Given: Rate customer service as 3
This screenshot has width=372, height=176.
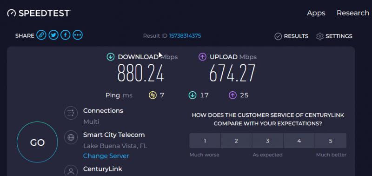Looking at the screenshot, I should click(x=268, y=141).
